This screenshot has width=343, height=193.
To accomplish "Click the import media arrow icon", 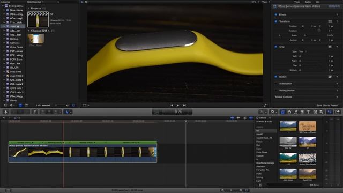I will point(6,112).
